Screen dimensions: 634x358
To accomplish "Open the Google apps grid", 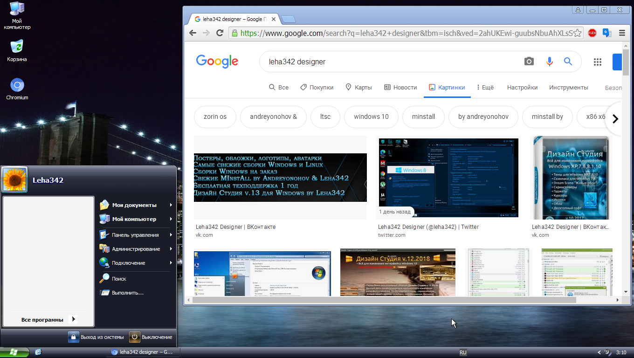I will 598,62.
